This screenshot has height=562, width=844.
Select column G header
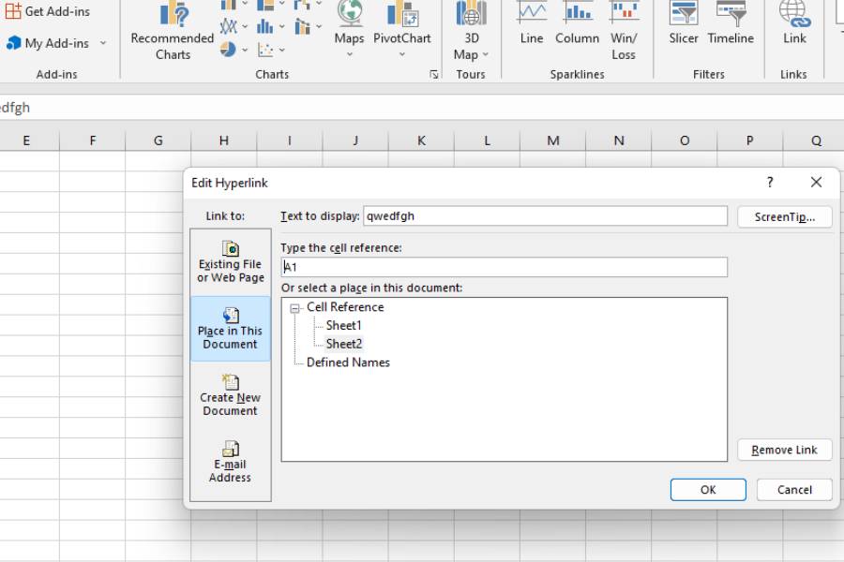(x=158, y=140)
